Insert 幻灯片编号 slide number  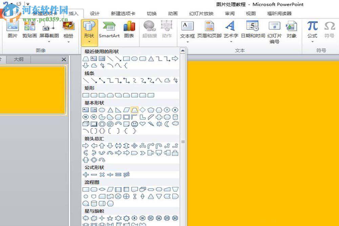click(x=274, y=32)
